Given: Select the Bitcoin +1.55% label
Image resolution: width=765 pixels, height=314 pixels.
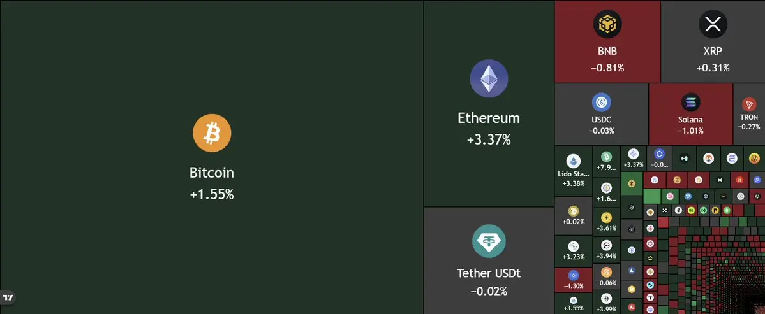Looking at the screenshot, I should tap(212, 195).
